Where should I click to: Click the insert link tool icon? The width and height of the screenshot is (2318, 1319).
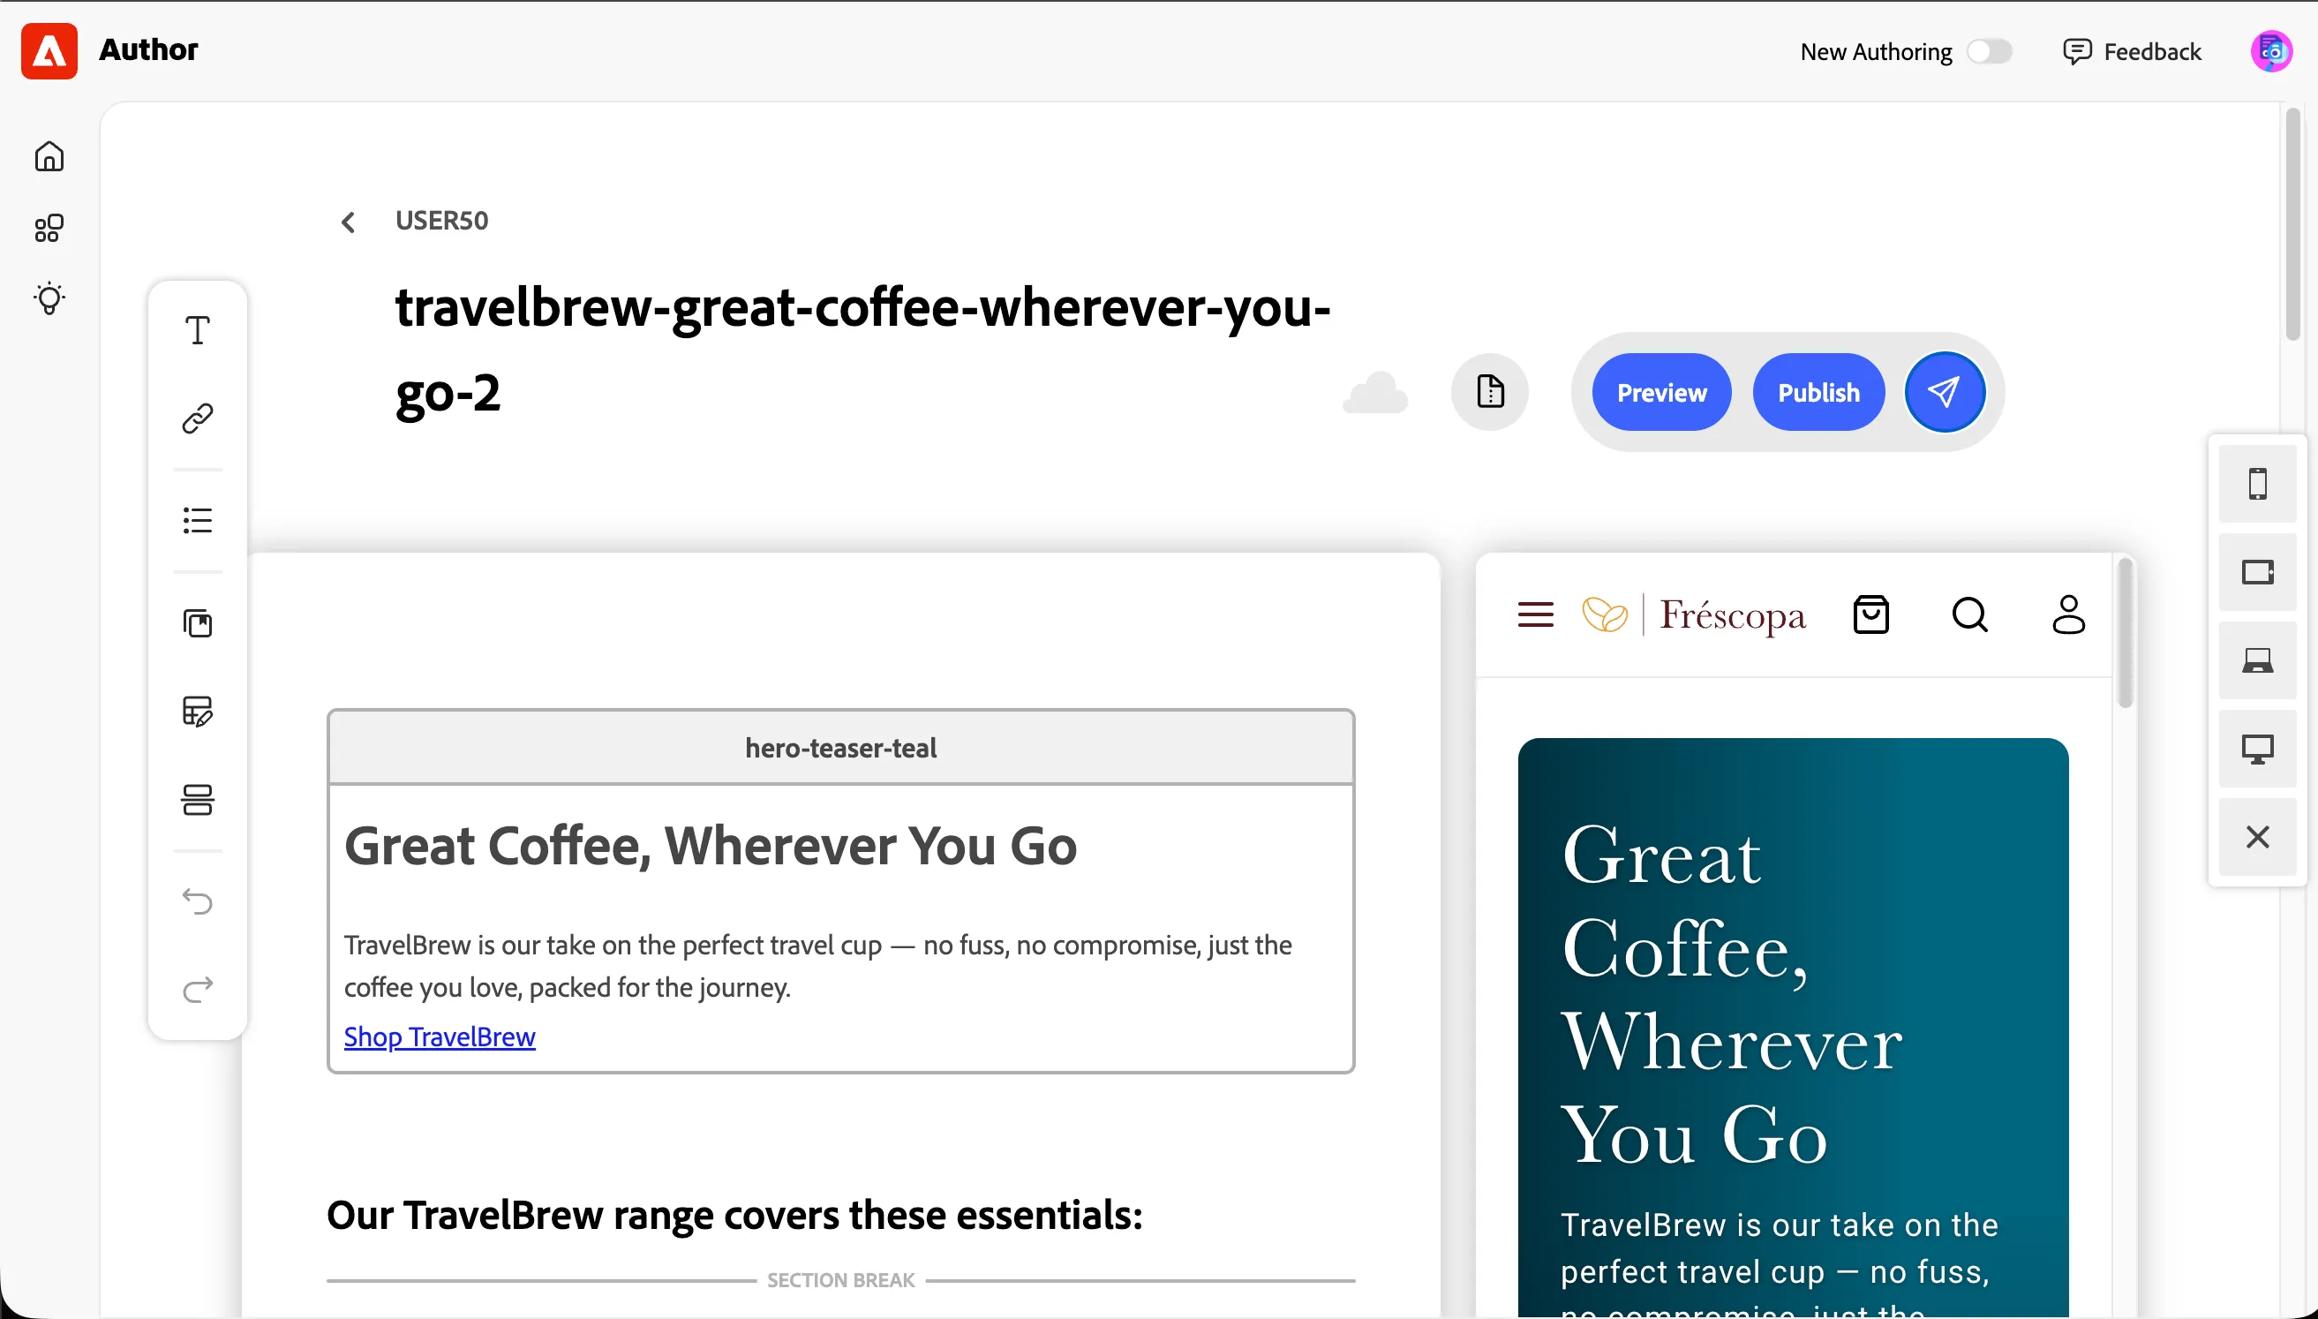tap(198, 418)
